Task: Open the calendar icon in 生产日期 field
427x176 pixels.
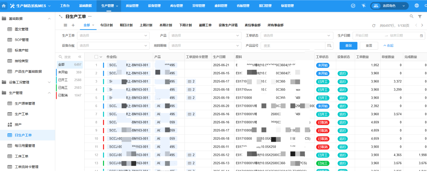Action: (422, 36)
